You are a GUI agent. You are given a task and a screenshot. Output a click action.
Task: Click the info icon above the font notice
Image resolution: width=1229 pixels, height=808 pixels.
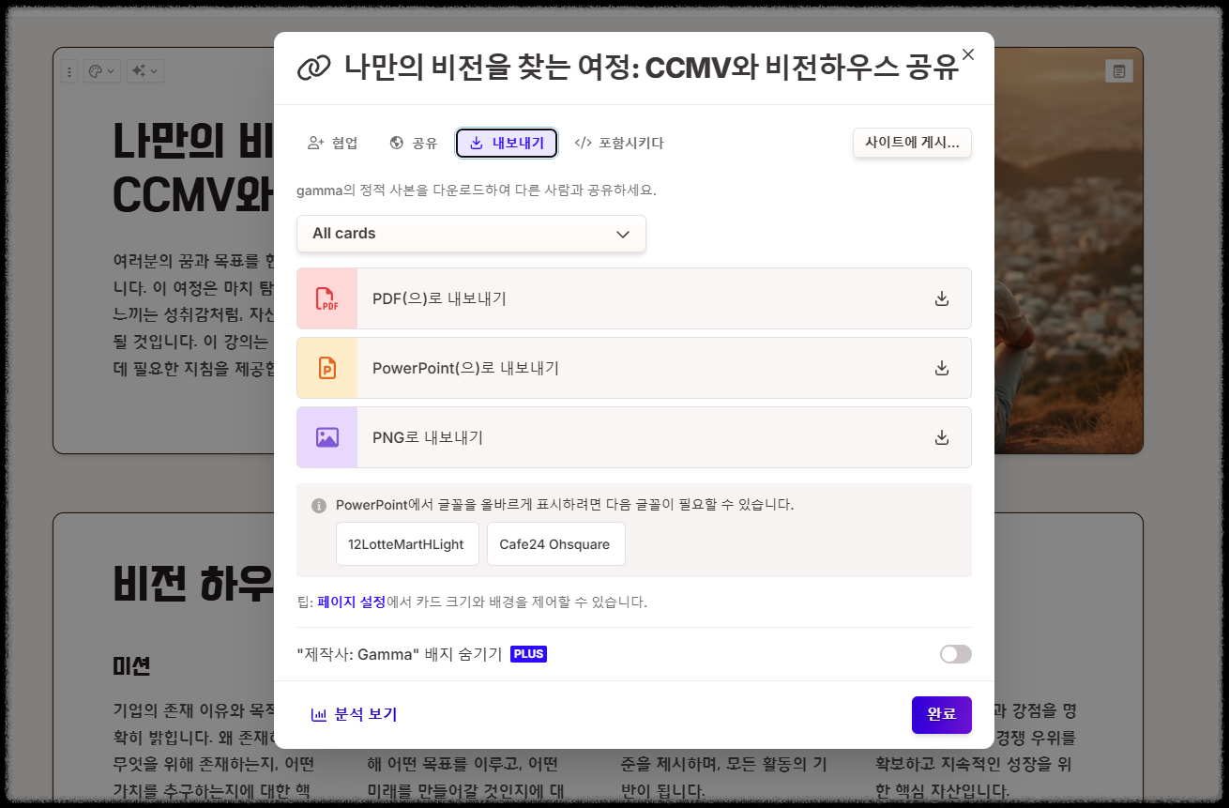[320, 504]
